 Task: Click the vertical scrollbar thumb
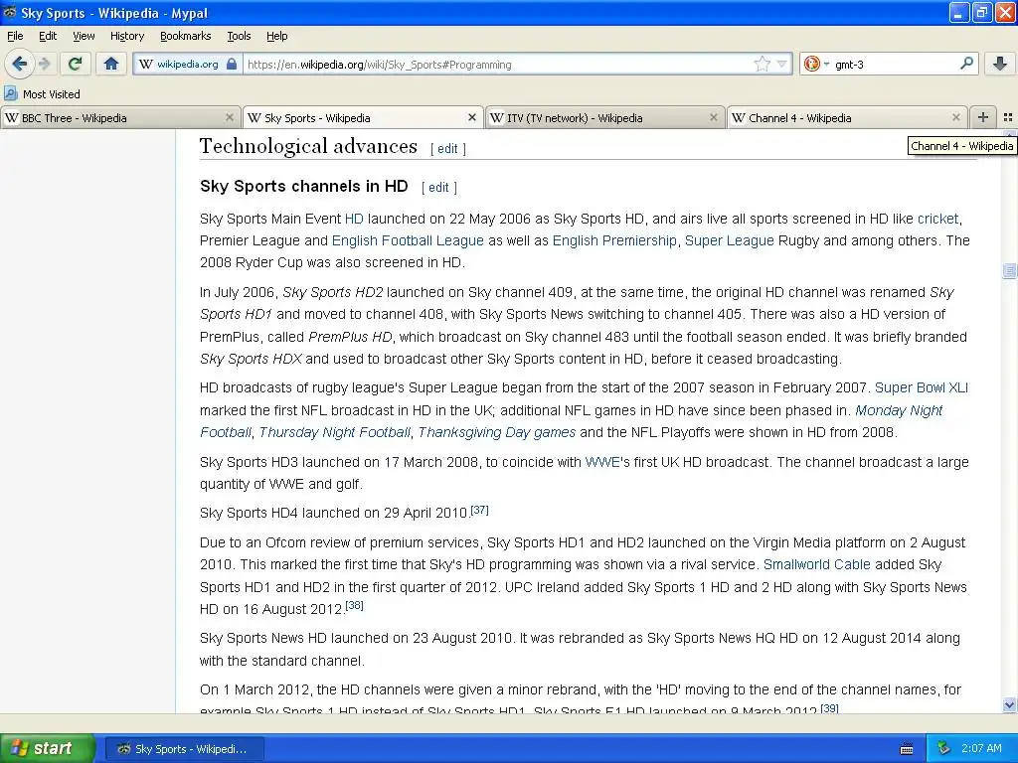point(1009,270)
